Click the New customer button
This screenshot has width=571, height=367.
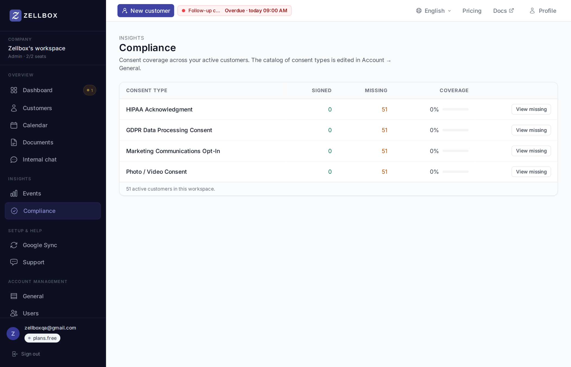[146, 11]
